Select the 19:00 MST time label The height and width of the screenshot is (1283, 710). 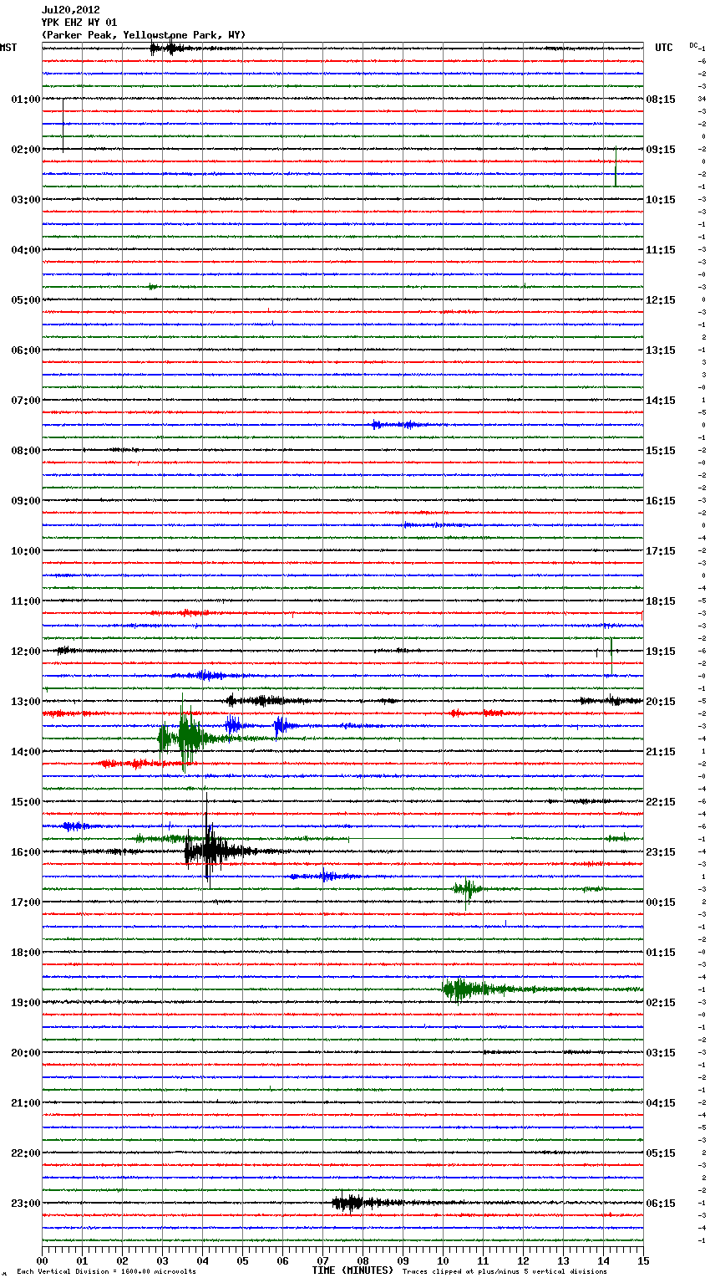pyautogui.click(x=26, y=1003)
